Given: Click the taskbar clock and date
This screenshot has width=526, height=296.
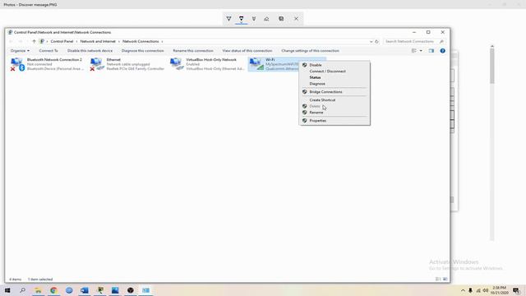Looking at the screenshot, I should tap(499, 290).
